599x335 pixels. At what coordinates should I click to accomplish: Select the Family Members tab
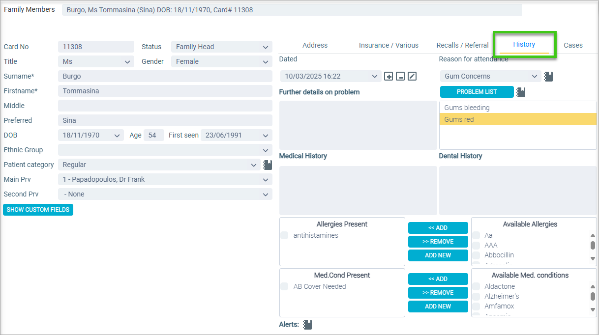30,9
